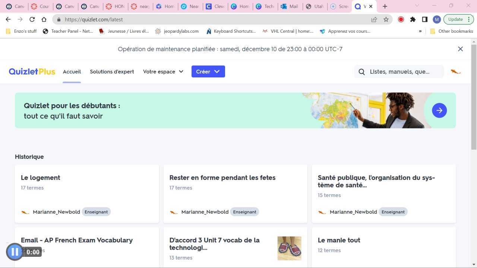Click the bookmark star in the address bar
Screen dimensions: 477x268
[386, 19]
